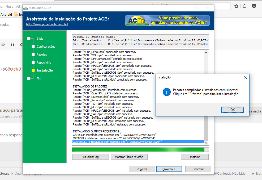The width and height of the screenshot is (262, 180).
Task: Select the Pacotes wizard step
Action: (42, 55)
